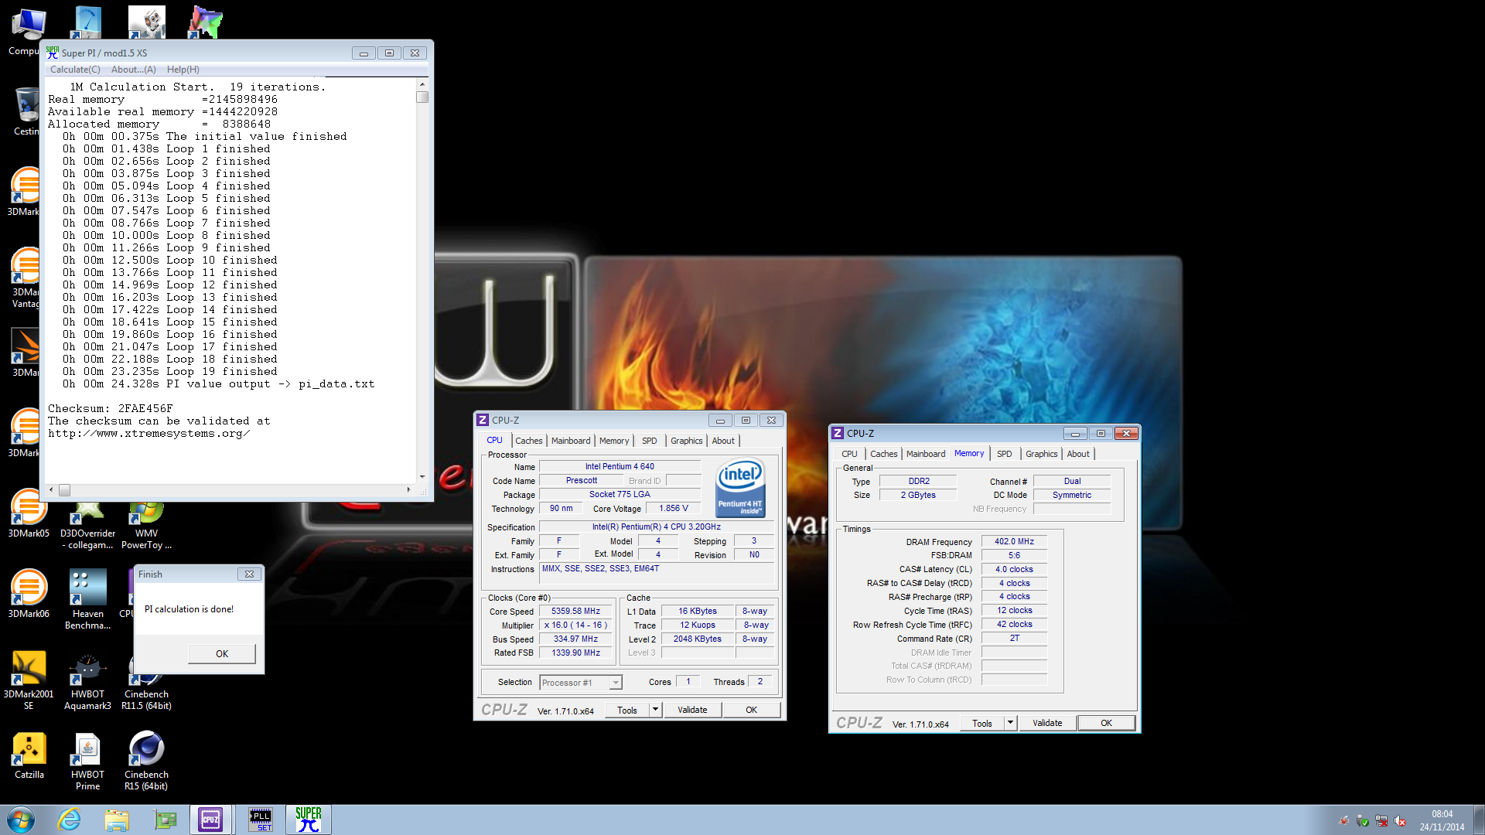Viewport: 1485px width, 835px height.
Task: Switch to Caches tab in left CPU-Z
Action: point(529,441)
